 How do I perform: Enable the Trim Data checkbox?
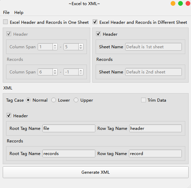[144, 100]
